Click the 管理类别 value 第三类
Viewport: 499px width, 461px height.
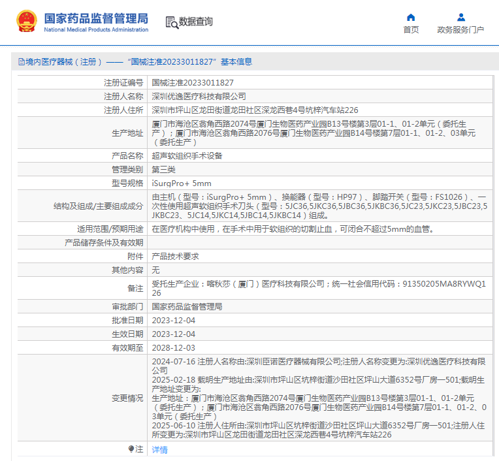pyautogui.click(x=165, y=170)
